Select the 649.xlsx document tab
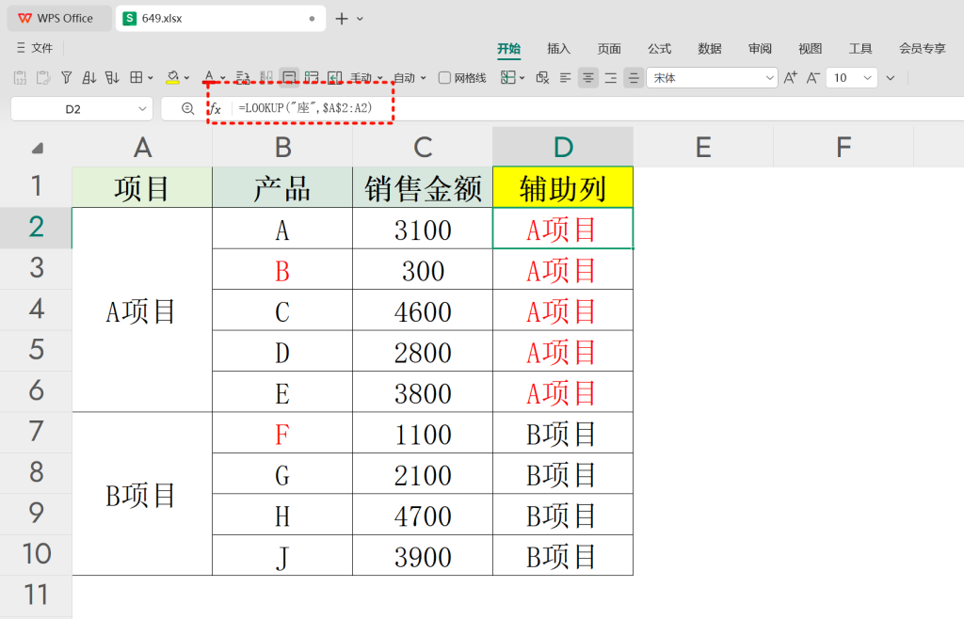This screenshot has height=619, width=964. point(220,19)
